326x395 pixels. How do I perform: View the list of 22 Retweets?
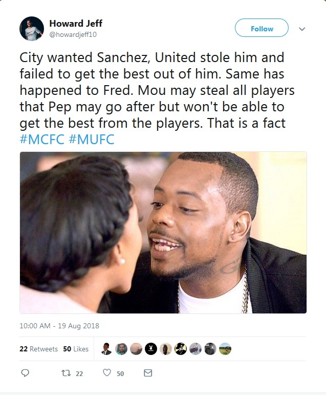38,349
